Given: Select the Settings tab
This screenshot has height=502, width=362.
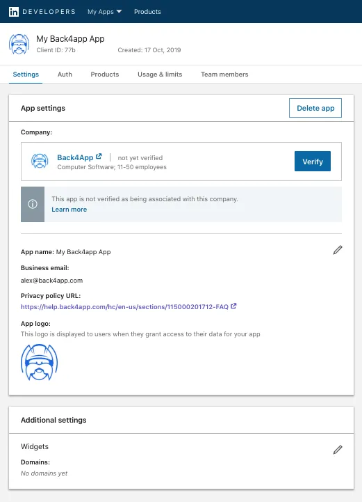Looking at the screenshot, I should (x=26, y=74).
